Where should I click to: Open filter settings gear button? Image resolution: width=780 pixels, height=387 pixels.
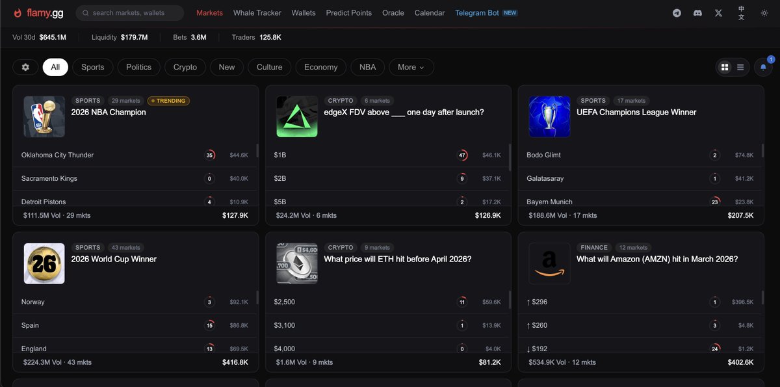25,67
